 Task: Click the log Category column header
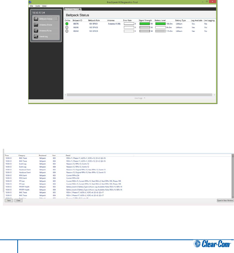tap(22, 156)
